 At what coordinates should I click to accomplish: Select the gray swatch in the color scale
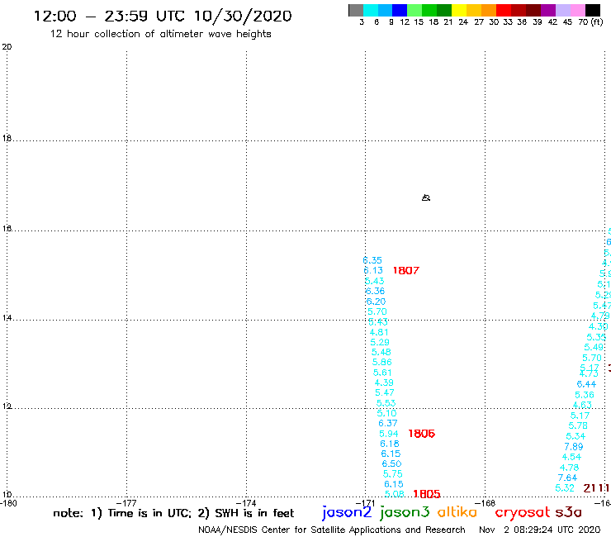pos(356,10)
